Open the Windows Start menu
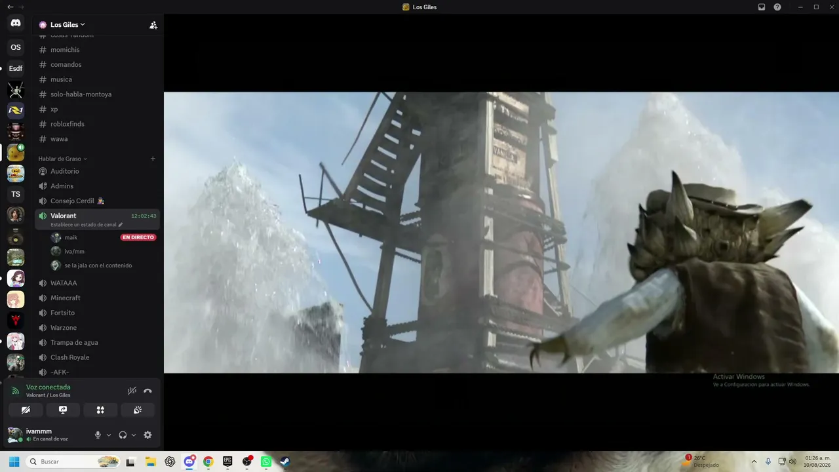Viewport: 839px width, 472px height. (14, 462)
